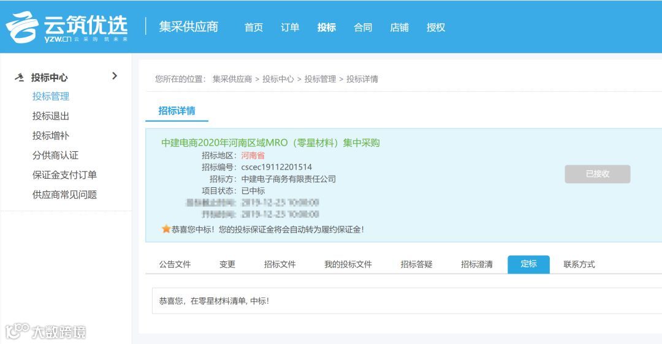
Task: Click the gavel icon beside 投标中心
Action: click(20, 77)
